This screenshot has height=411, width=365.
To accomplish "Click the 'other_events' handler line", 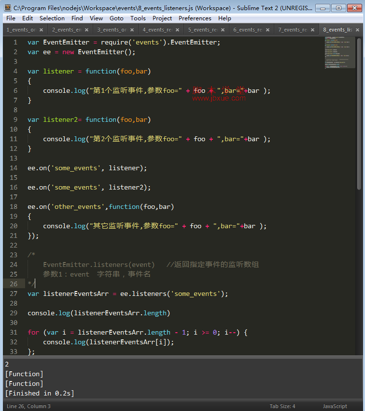I will 101,206.
